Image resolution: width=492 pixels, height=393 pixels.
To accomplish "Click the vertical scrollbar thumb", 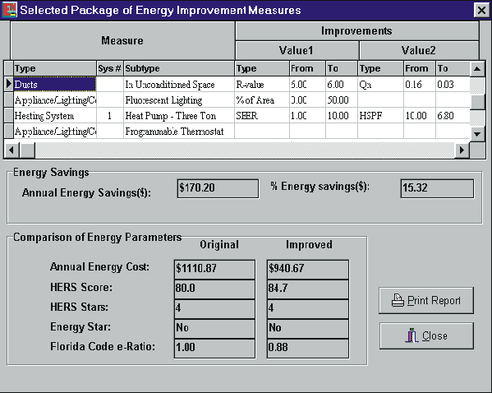I will [477, 102].
